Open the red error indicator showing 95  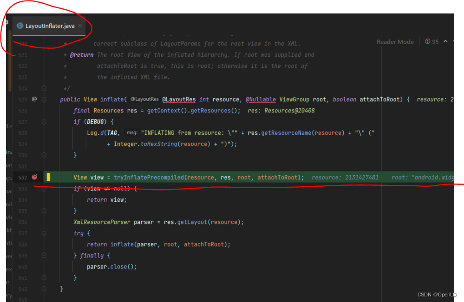pyautogui.click(x=431, y=42)
